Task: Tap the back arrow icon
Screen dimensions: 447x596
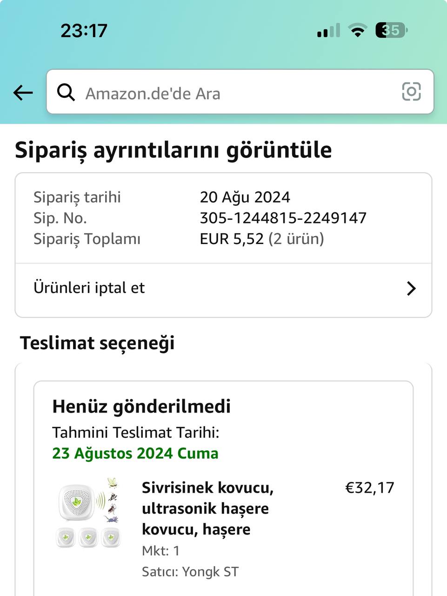Action: (23, 93)
